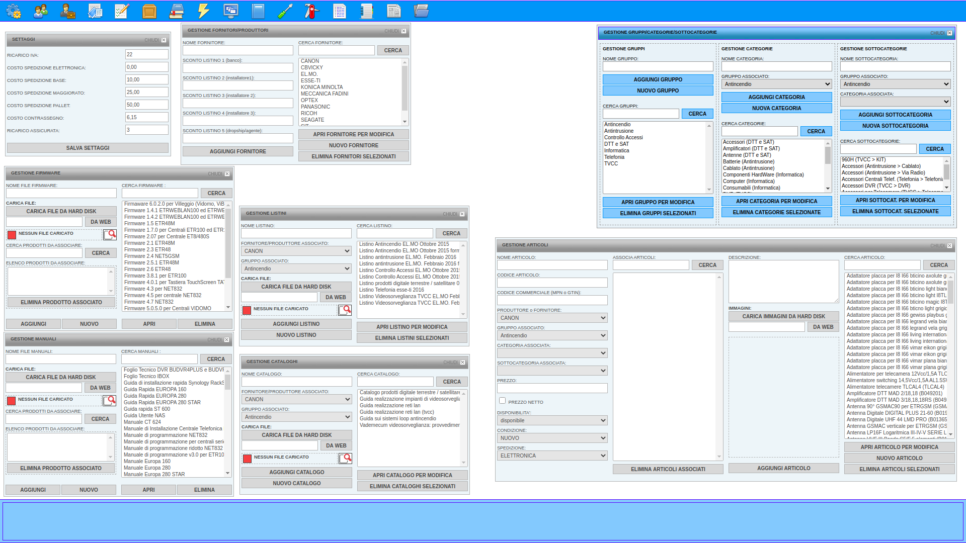
Task: Open Produttore o Fornitore dropdown in Gestione Articoli
Action: pos(552,318)
